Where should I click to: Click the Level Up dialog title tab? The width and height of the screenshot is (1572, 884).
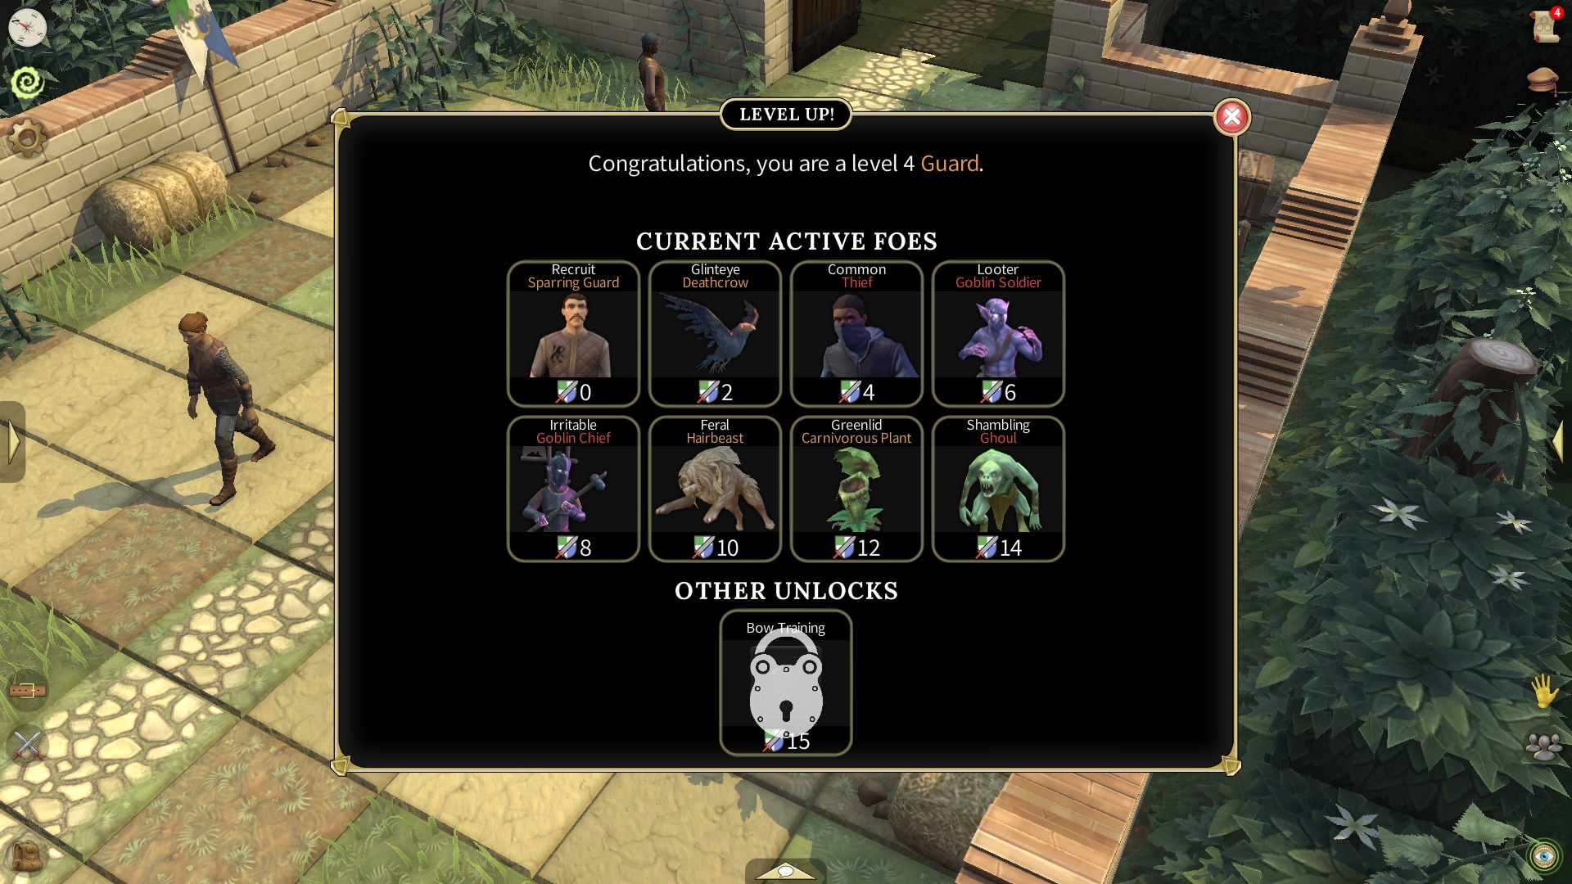[786, 115]
